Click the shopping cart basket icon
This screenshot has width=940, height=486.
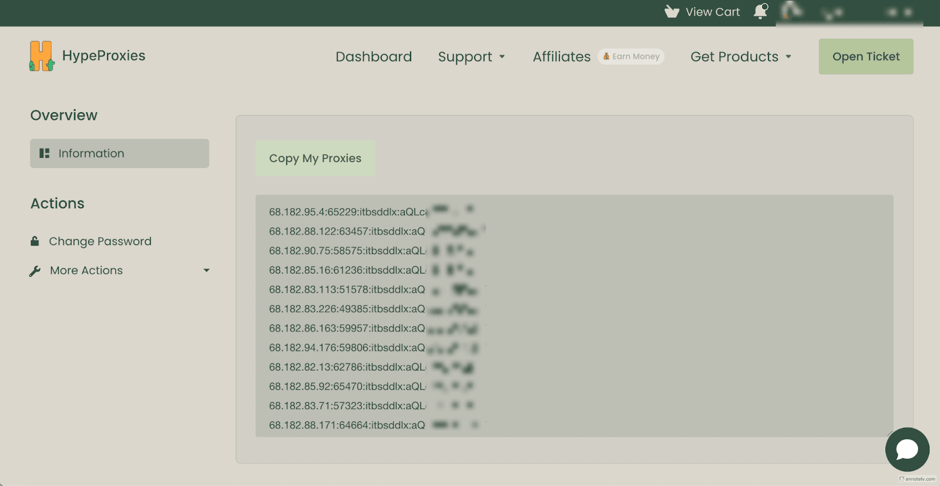672,12
